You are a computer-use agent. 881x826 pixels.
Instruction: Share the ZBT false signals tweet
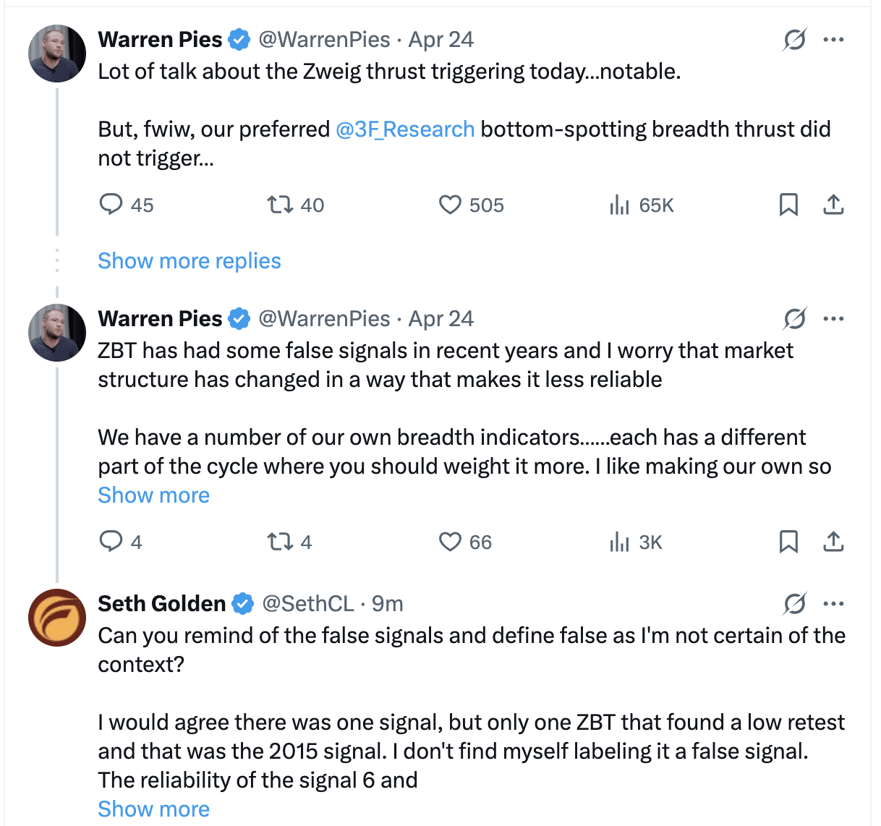[833, 542]
